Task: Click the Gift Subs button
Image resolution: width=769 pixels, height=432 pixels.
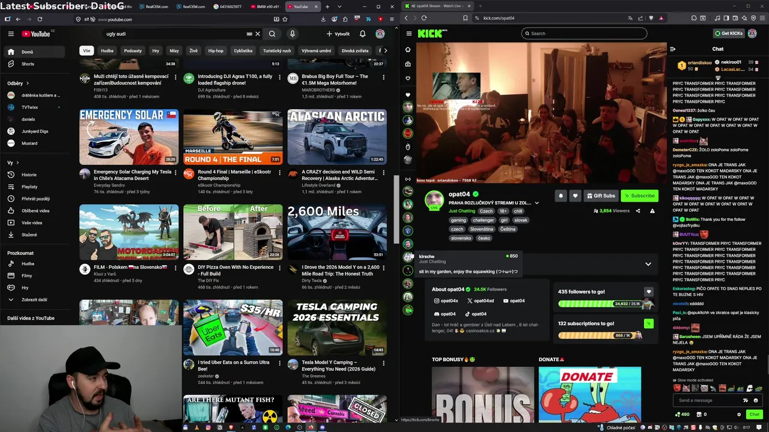Action: coord(601,196)
